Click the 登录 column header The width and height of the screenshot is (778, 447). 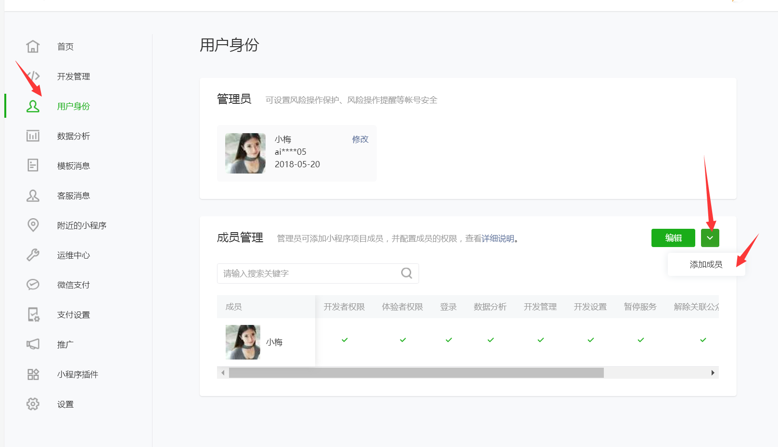pos(448,307)
